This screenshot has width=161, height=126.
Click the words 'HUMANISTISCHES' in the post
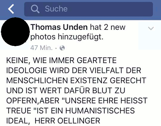pyautogui.click(x=100, y=111)
